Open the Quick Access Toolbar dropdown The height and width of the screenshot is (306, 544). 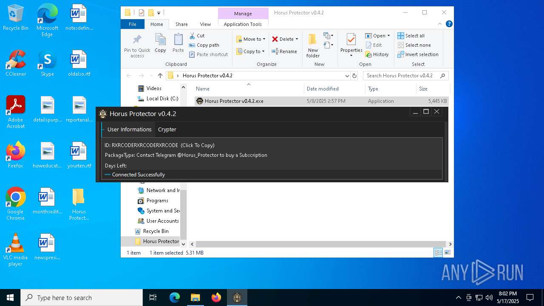point(159,13)
